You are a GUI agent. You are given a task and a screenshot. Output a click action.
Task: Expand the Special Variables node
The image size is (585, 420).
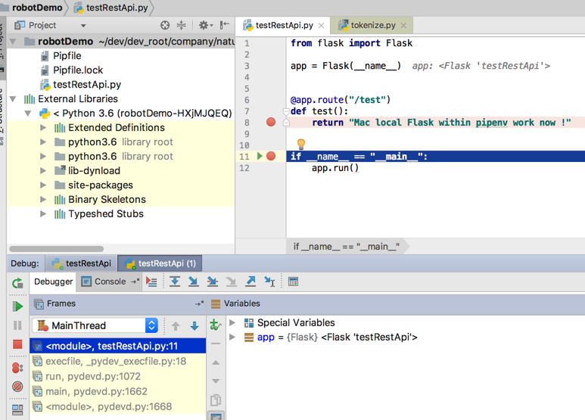pyautogui.click(x=232, y=323)
